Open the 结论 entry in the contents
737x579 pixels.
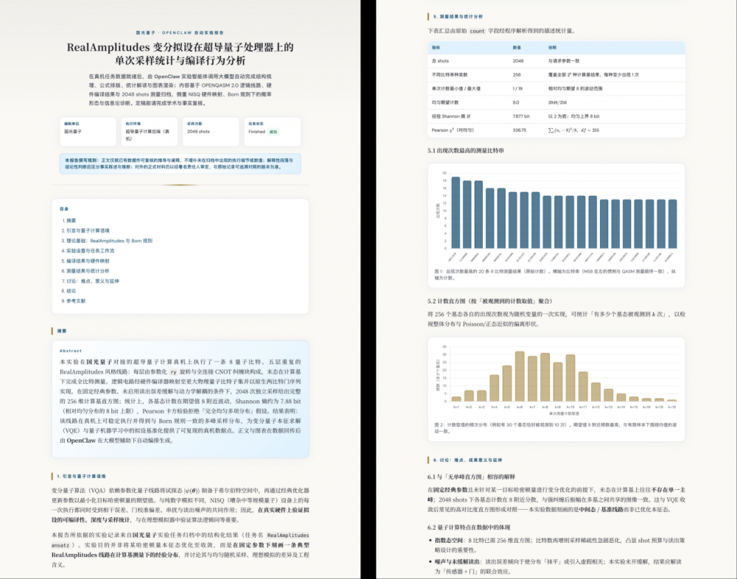click(x=71, y=290)
